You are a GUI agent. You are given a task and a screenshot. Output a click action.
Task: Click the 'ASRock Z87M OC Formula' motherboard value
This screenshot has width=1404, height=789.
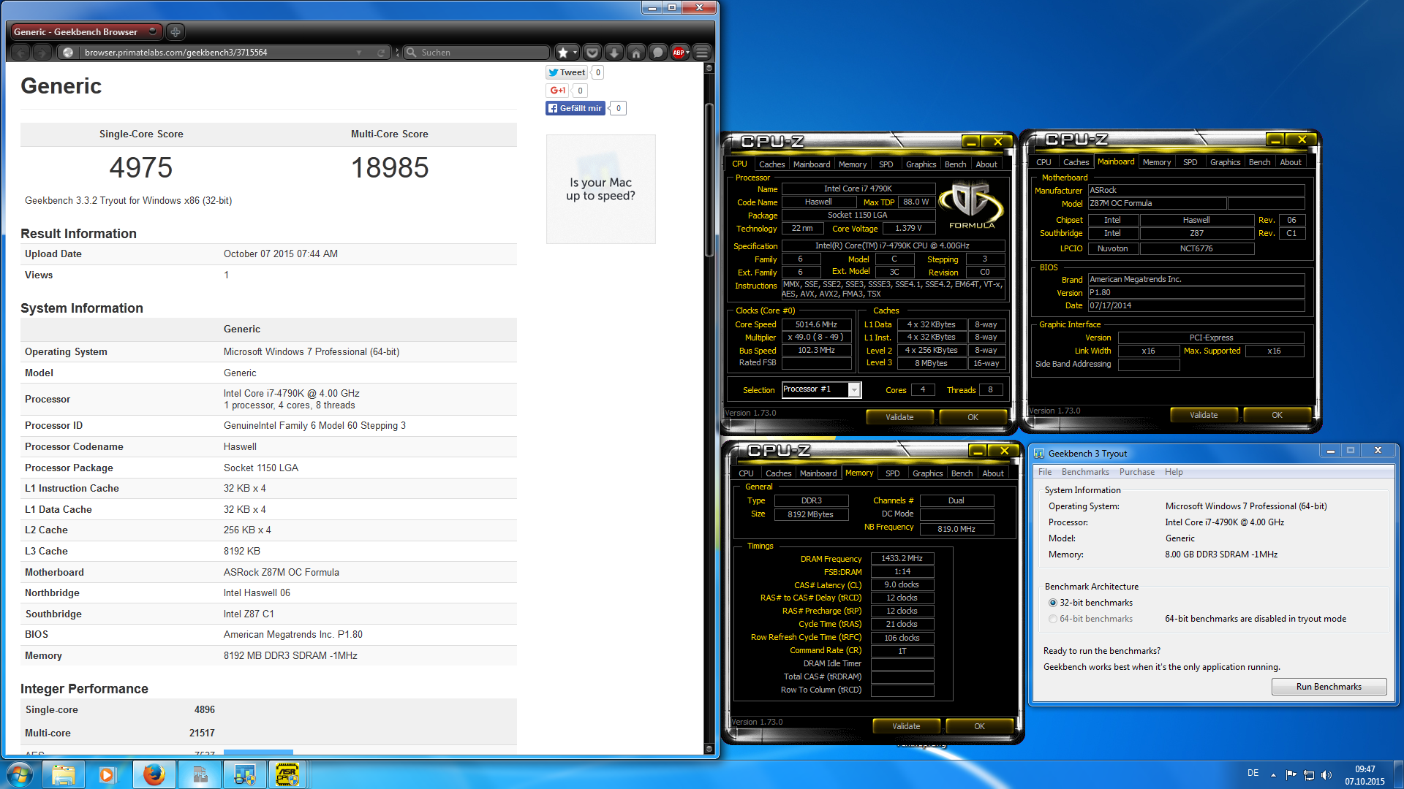(281, 572)
